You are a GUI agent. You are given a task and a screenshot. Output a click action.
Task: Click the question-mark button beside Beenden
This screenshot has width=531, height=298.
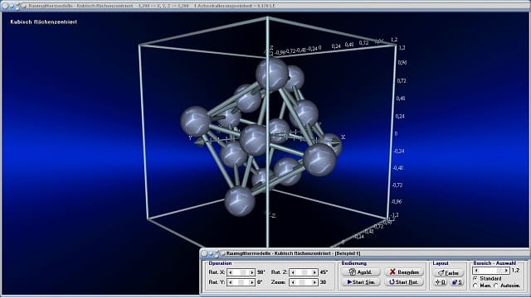coord(361,272)
